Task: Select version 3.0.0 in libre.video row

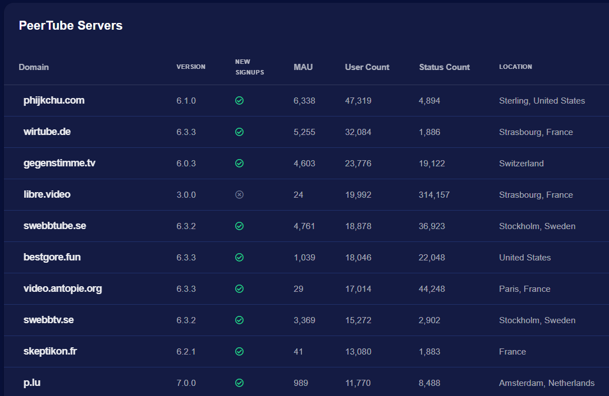Action: [x=186, y=195]
